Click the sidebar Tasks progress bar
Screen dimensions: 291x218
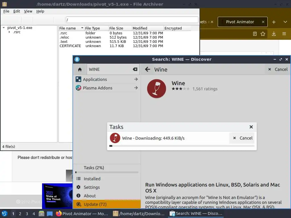[107, 172]
